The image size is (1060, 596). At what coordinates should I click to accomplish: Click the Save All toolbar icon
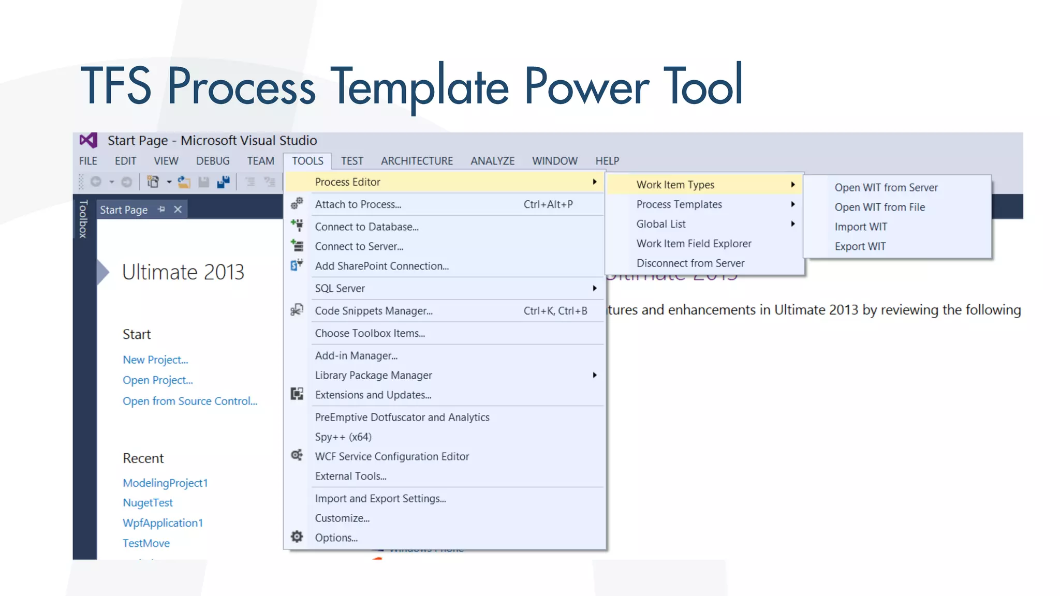tap(223, 182)
